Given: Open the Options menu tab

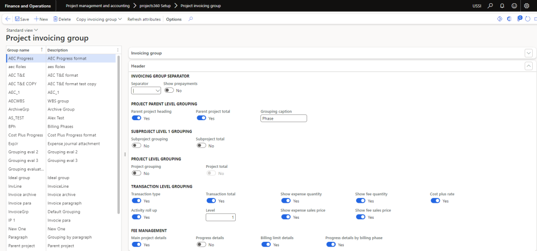Looking at the screenshot, I should [173, 19].
